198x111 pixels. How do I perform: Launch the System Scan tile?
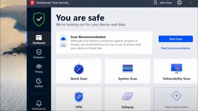128,71
